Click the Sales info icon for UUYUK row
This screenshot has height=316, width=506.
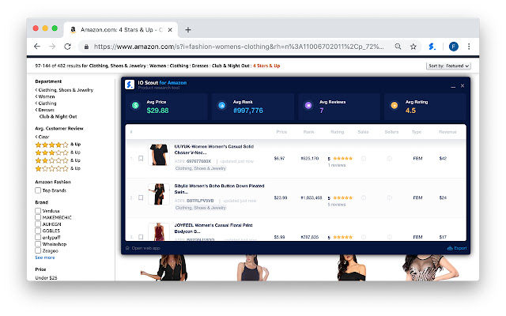[364, 158]
